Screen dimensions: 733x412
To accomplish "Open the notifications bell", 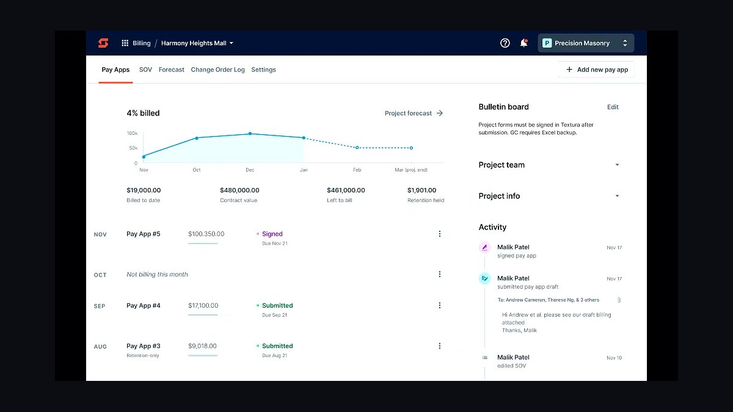I will tap(523, 43).
